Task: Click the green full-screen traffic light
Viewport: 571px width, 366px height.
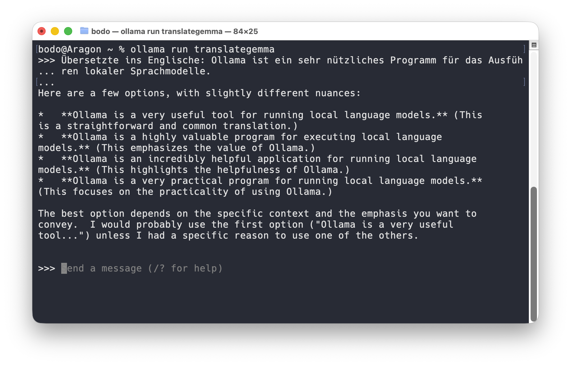Action: coord(68,31)
